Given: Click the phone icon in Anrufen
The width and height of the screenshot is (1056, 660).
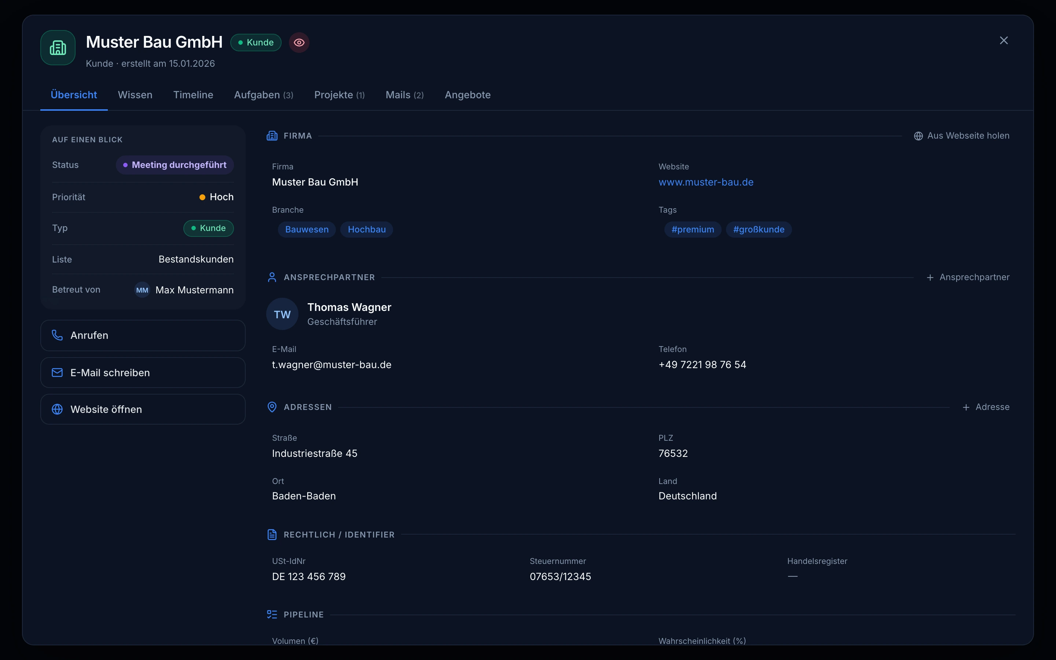Looking at the screenshot, I should point(57,335).
